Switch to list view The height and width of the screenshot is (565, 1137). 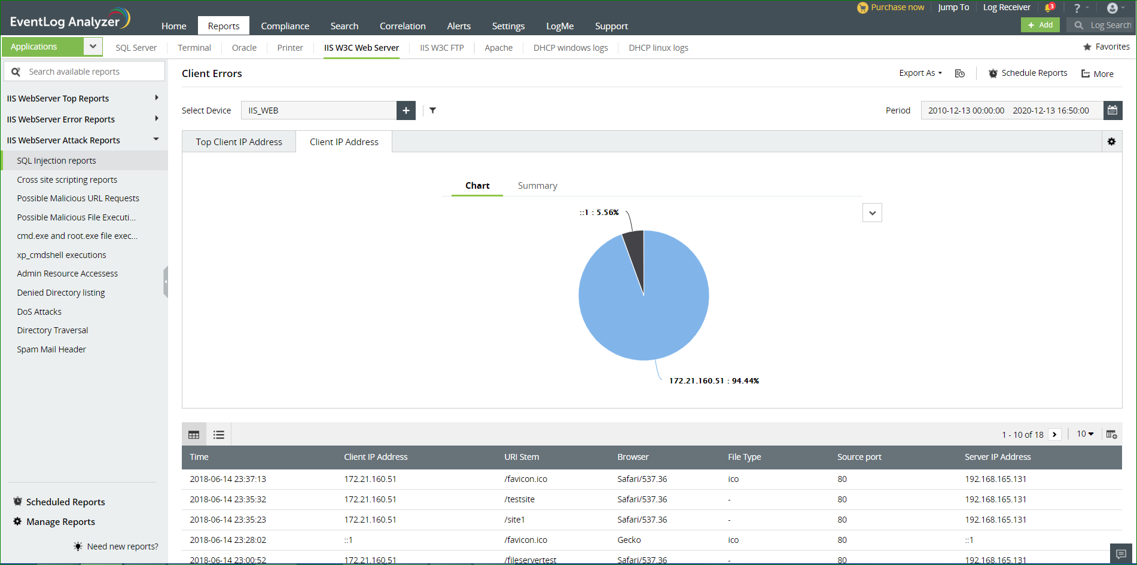click(x=219, y=435)
